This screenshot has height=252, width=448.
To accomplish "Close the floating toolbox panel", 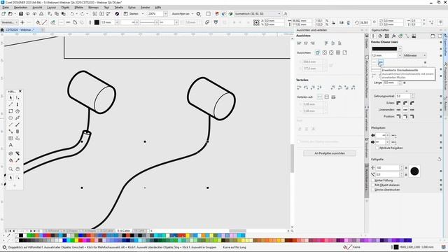I will click(x=20, y=91).
